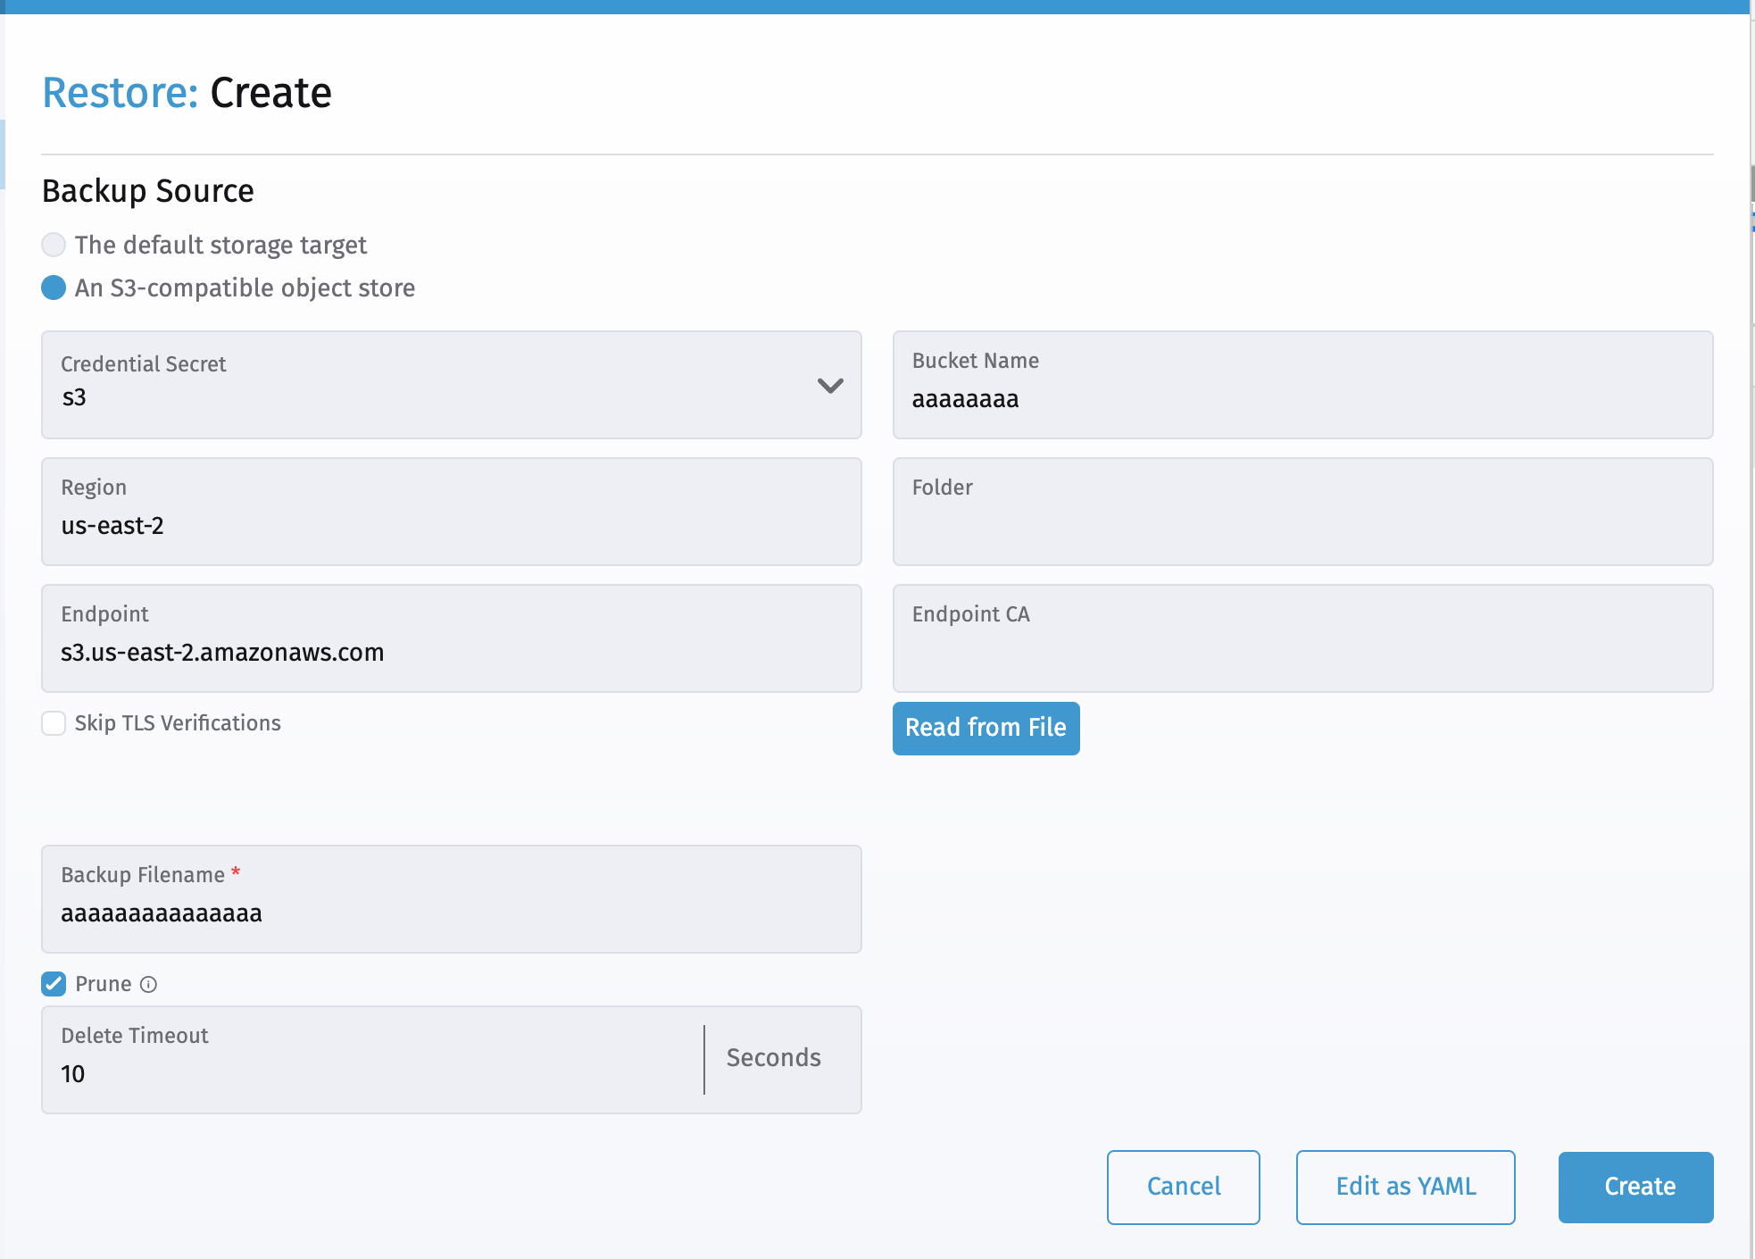1755x1259 pixels.
Task: Focus the Bucket Name field
Action: (x=1302, y=398)
